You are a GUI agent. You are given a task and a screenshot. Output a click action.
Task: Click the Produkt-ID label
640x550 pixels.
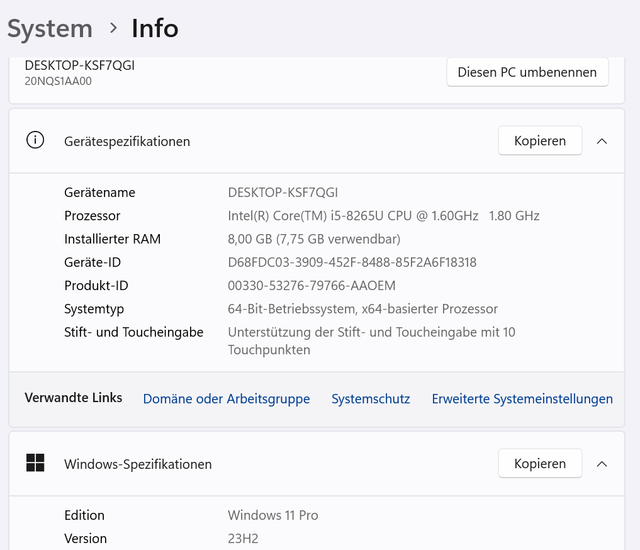(x=96, y=285)
